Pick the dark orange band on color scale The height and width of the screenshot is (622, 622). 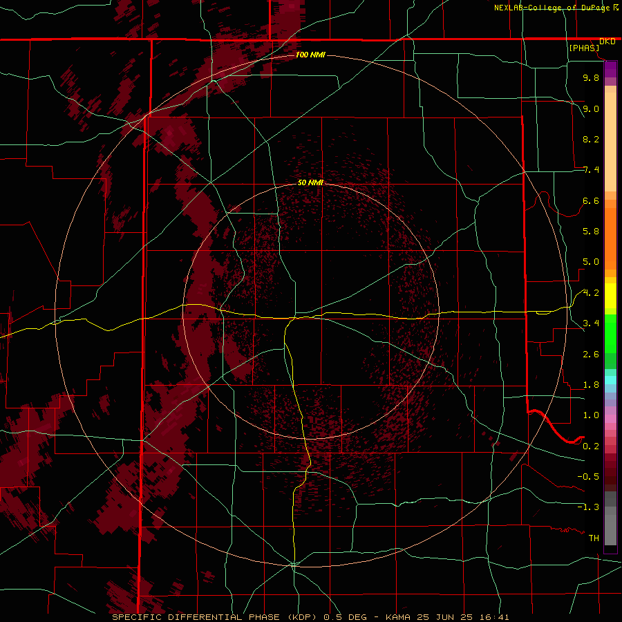click(610, 239)
